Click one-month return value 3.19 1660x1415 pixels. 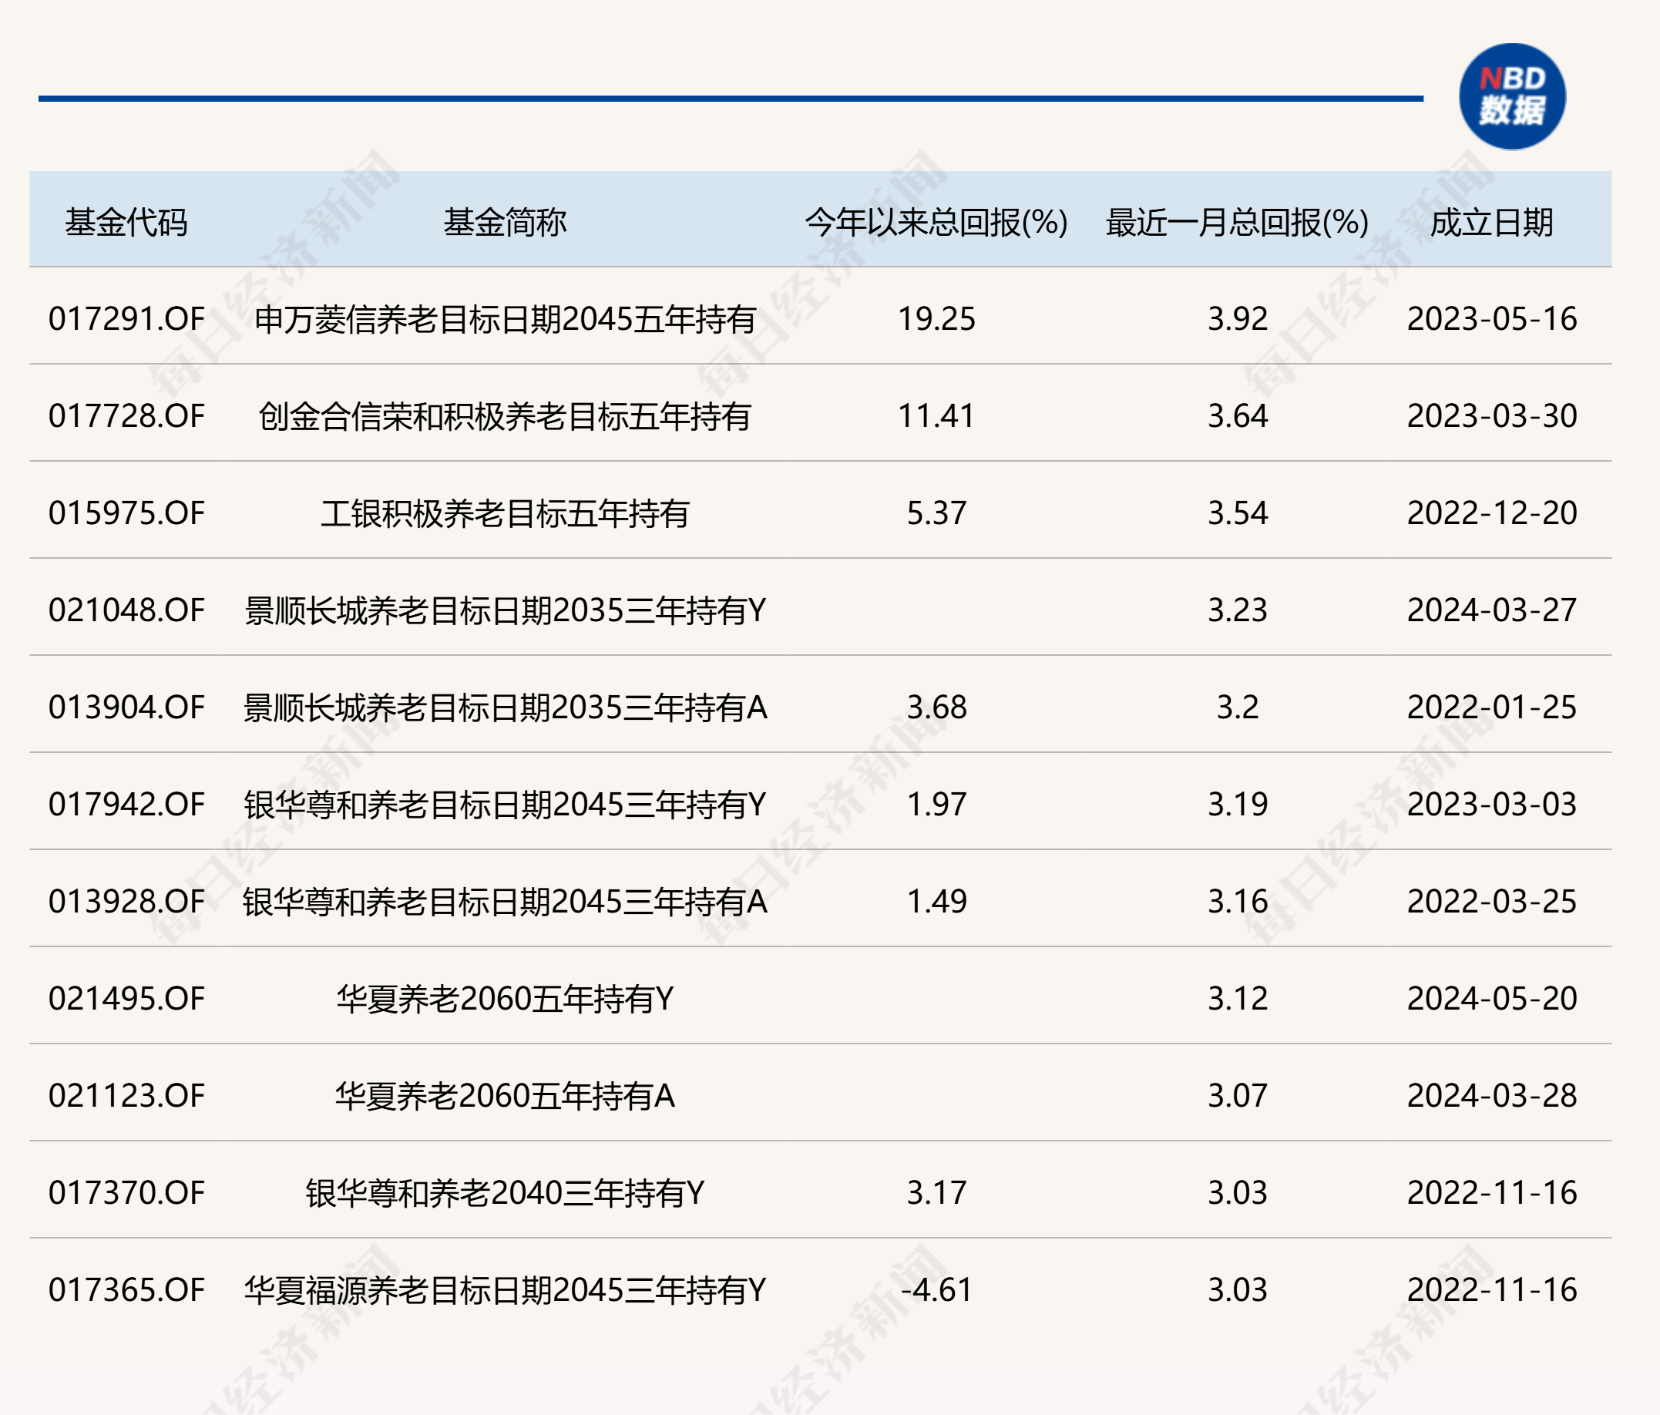click(x=1238, y=804)
